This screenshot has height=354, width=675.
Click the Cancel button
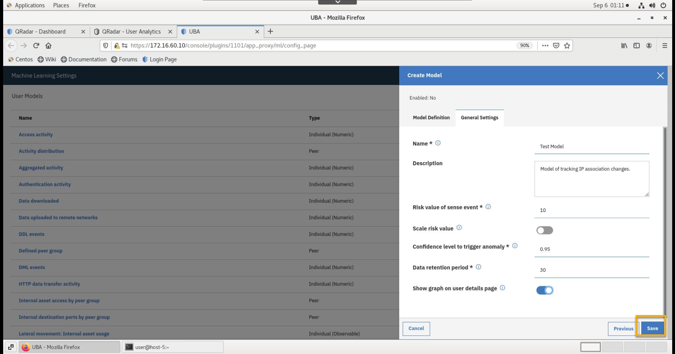(x=416, y=328)
